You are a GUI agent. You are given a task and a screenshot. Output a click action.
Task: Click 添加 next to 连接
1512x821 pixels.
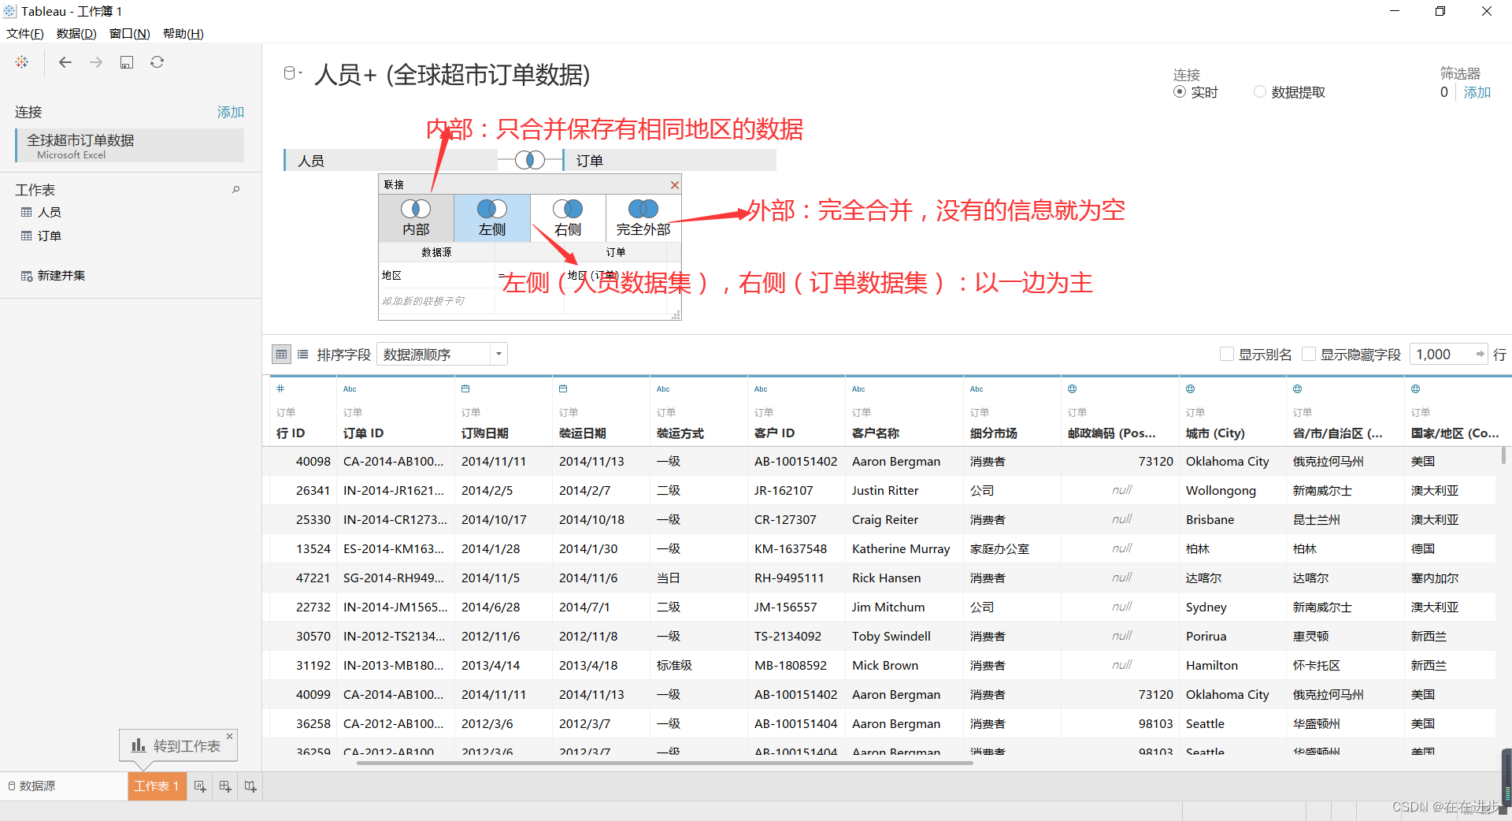pos(231,113)
